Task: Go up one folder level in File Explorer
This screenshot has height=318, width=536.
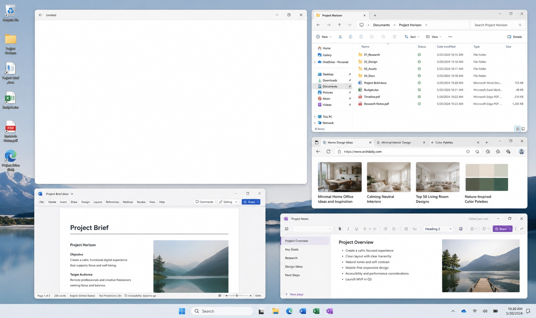Action: [339, 25]
